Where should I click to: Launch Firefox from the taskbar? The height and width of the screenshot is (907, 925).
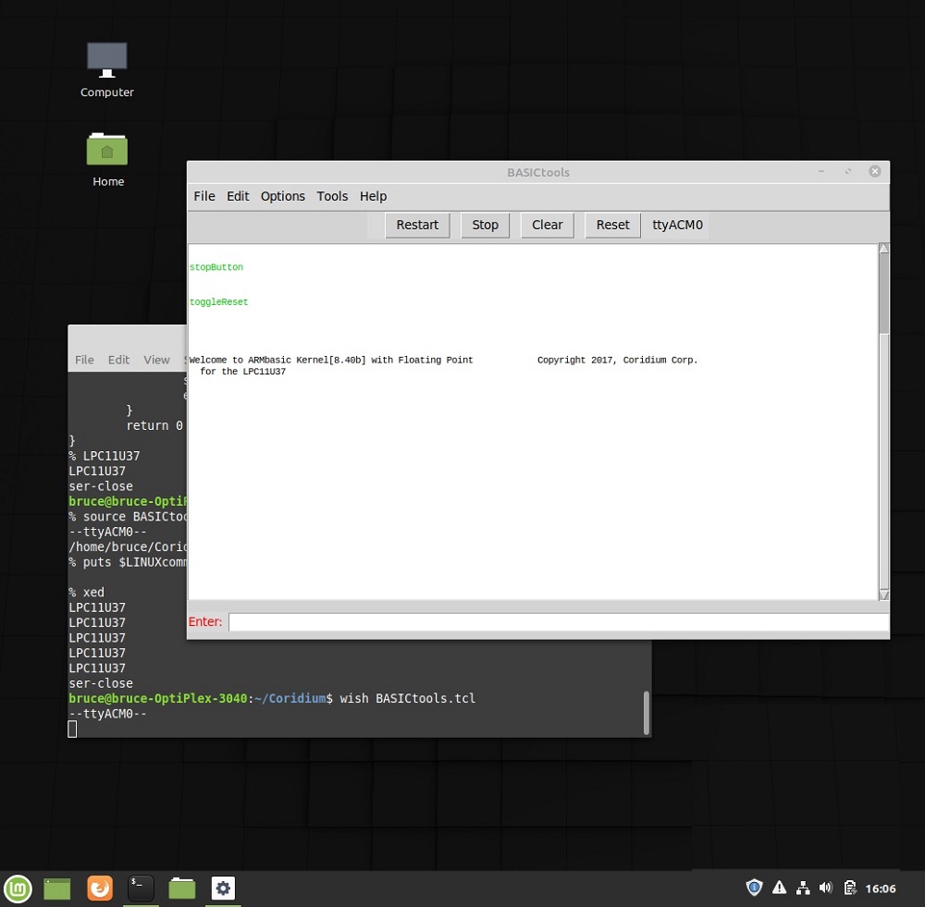100,889
